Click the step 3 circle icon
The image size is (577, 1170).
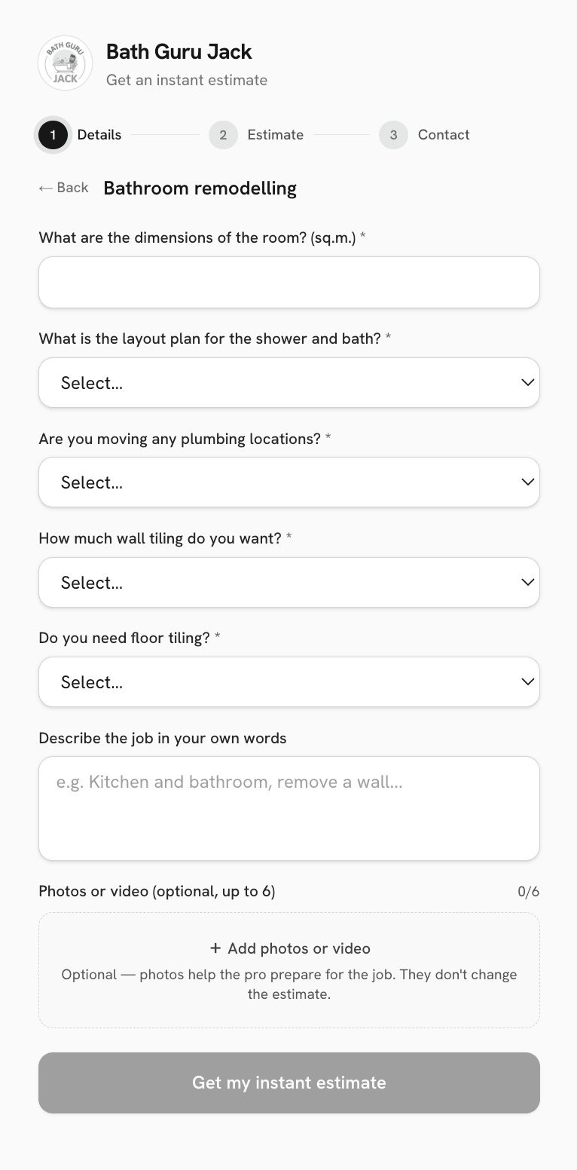tap(393, 135)
